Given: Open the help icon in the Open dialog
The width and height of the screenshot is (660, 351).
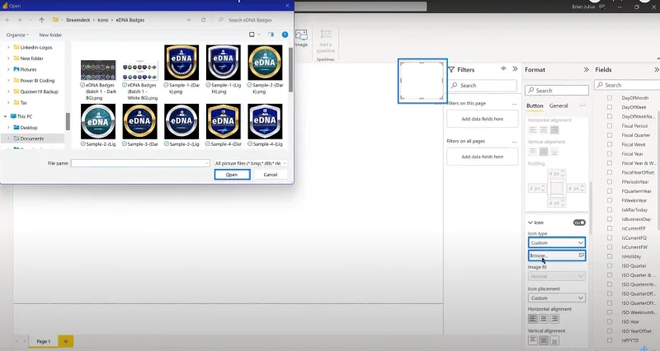Looking at the screenshot, I should pos(285,35).
